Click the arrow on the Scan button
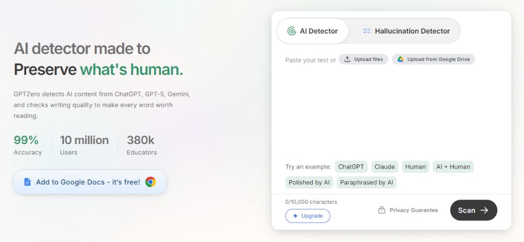524x242 pixels. tap(484, 210)
